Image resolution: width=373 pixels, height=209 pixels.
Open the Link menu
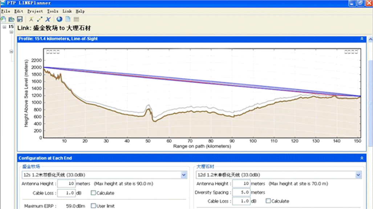[67, 11]
